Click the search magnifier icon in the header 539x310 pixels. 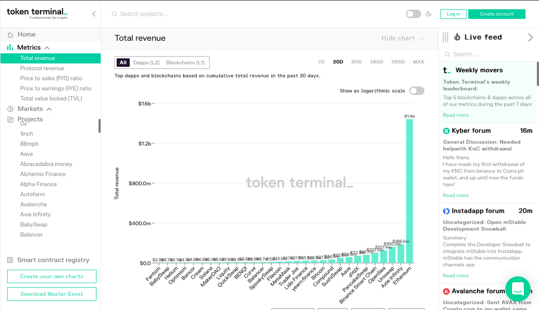point(114,14)
